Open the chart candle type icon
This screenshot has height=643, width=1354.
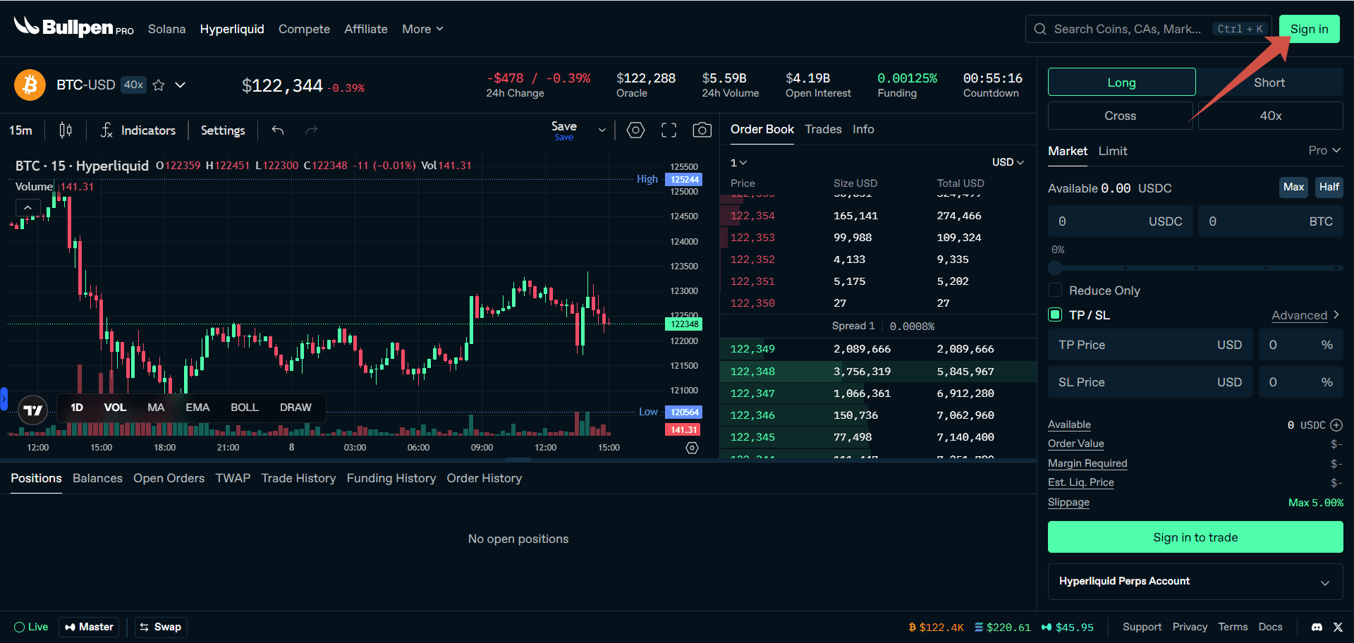click(x=66, y=130)
